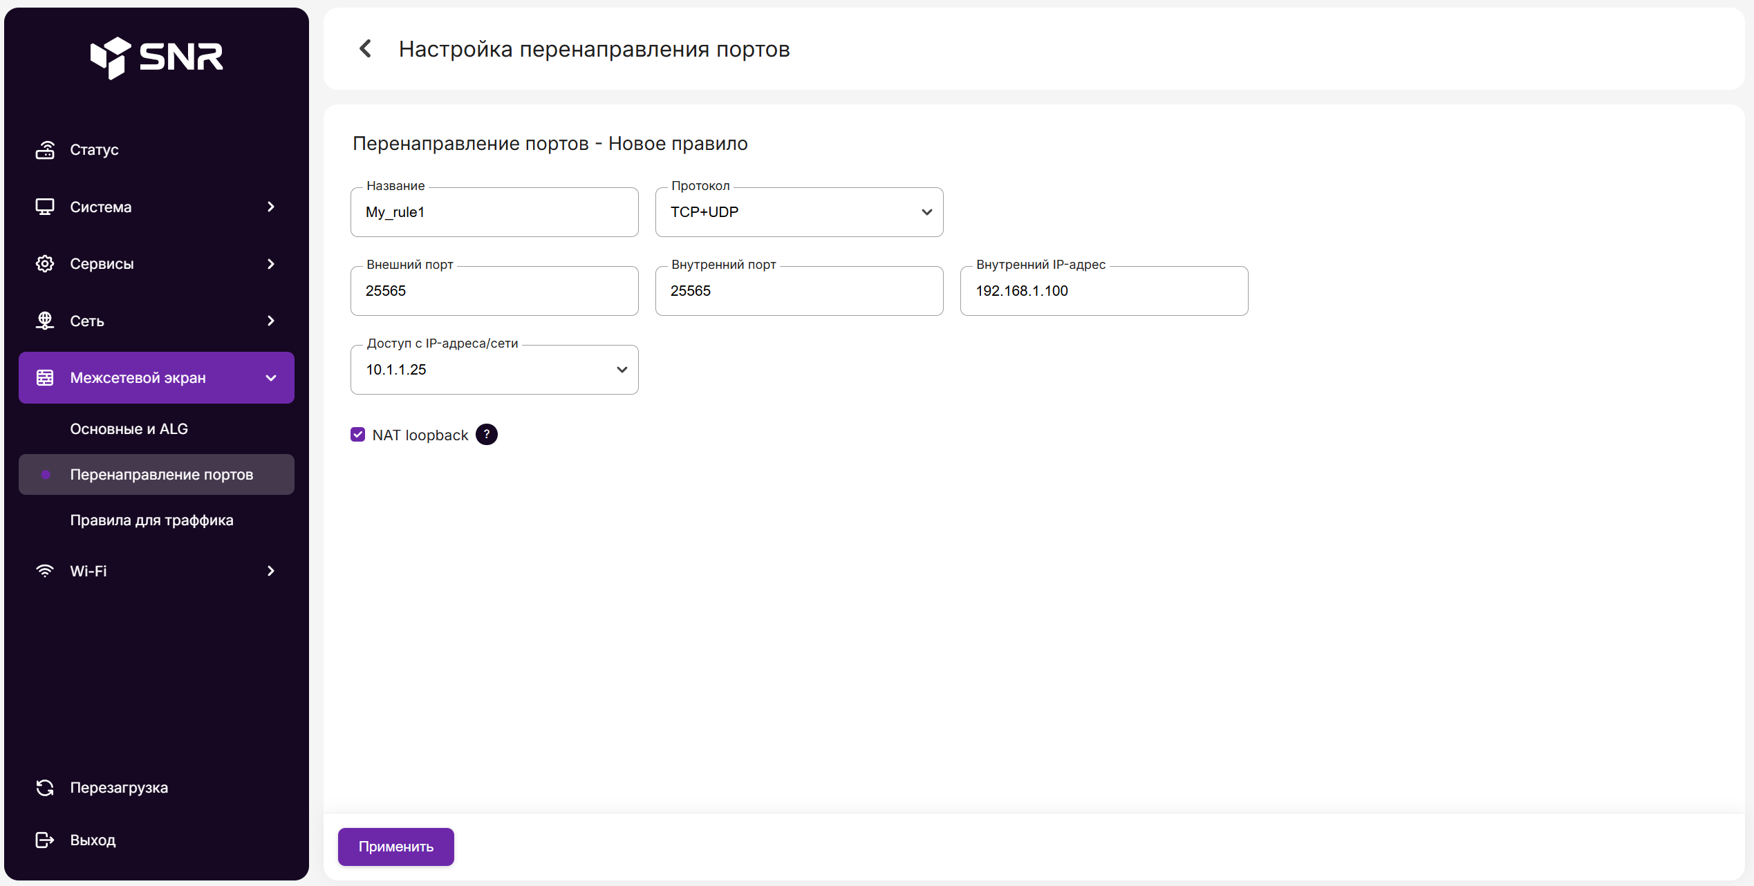Open the Протокол TCP+UDP dropdown
This screenshot has width=1754, height=886.
coord(799,212)
